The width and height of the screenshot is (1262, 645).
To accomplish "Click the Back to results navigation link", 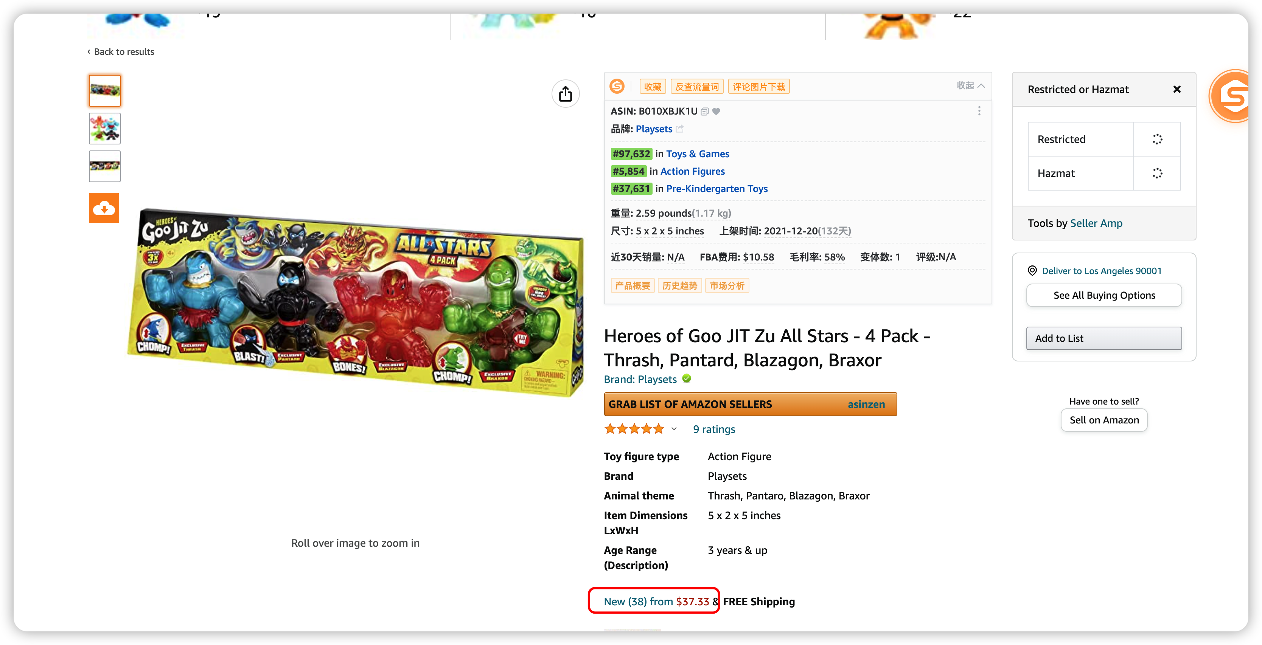I will point(123,51).
